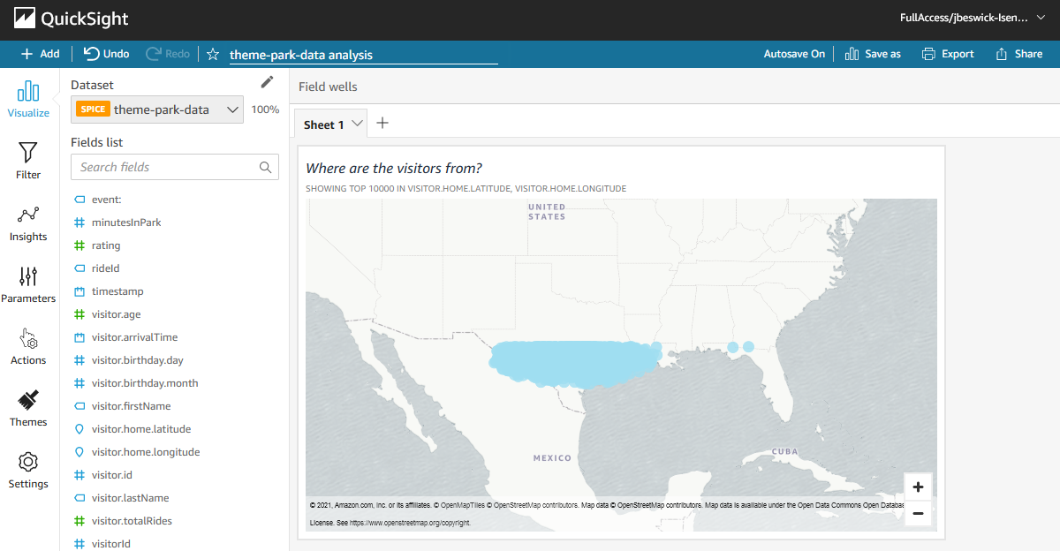This screenshot has width=1060, height=551.
Task: Open the Filter pane icon
Action: pyautogui.click(x=28, y=153)
